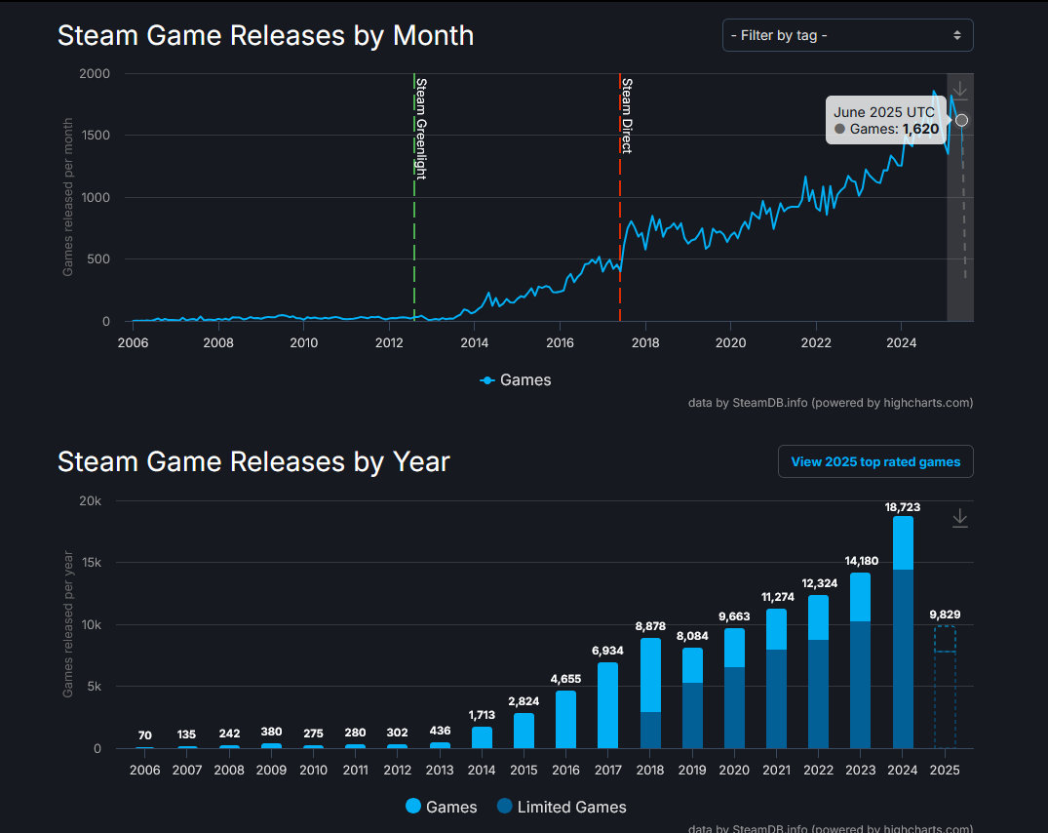Click the 436 value label above 2013

[440, 731]
